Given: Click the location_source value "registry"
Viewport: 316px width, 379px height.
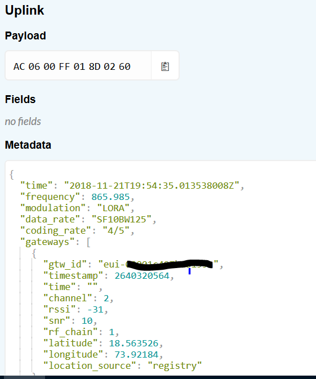Looking at the screenshot, I should (175, 366).
